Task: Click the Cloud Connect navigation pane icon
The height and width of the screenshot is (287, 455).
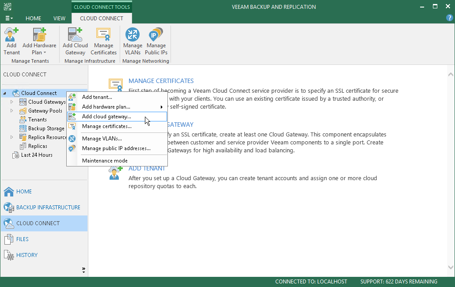Action: 9,223
